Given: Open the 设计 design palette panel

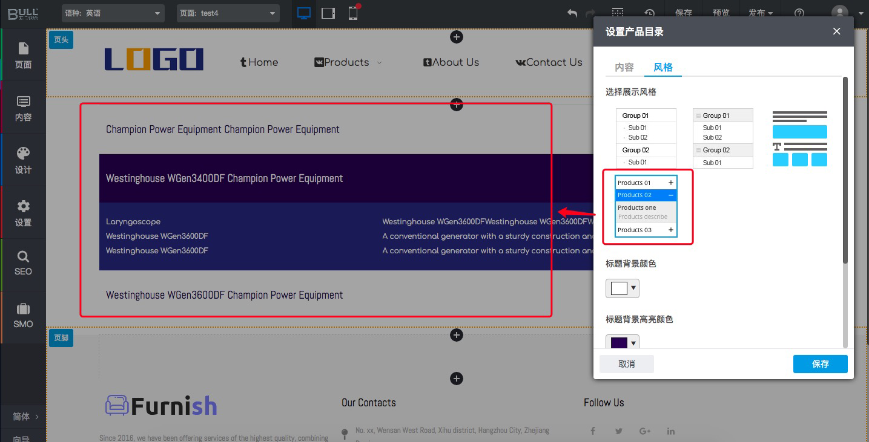Looking at the screenshot, I should [23, 160].
